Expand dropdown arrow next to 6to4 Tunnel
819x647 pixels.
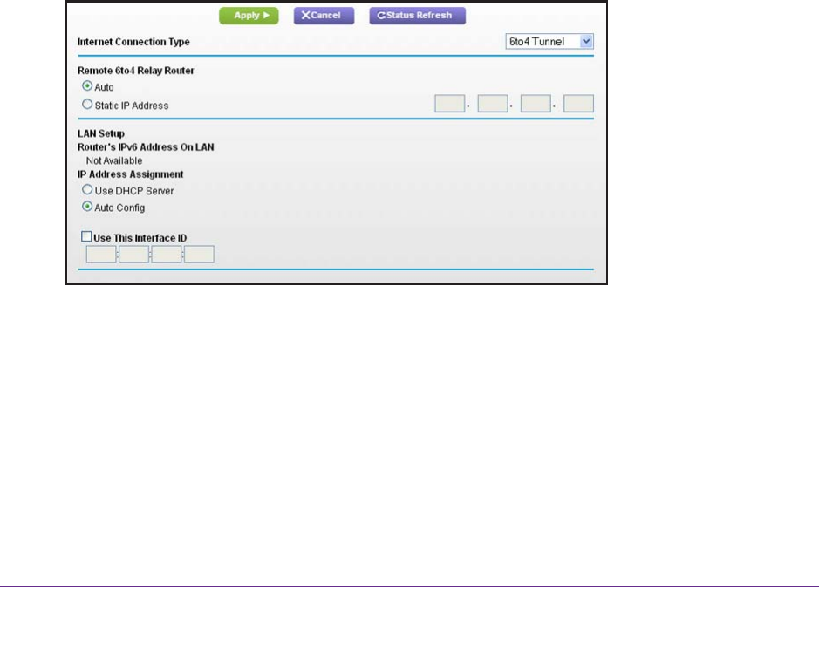click(587, 42)
